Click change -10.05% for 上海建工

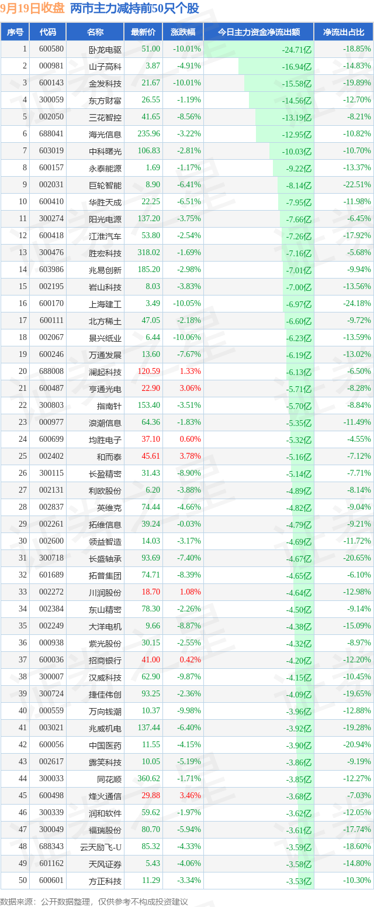click(187, 304)
